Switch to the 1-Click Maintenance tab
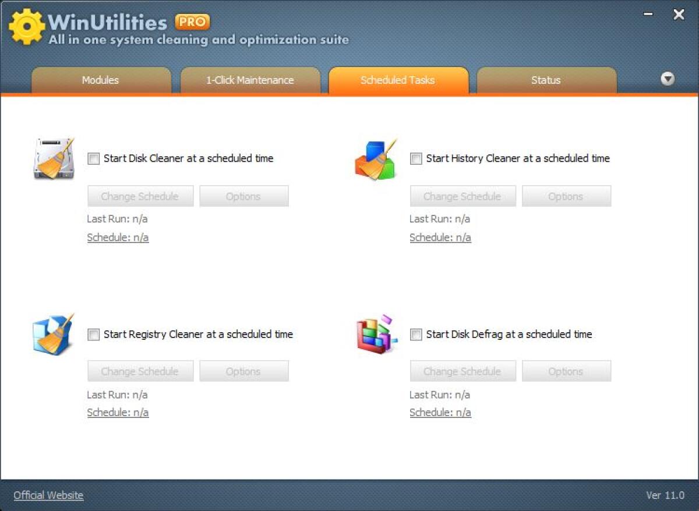 pyautogui.click(x=250, y=80)
